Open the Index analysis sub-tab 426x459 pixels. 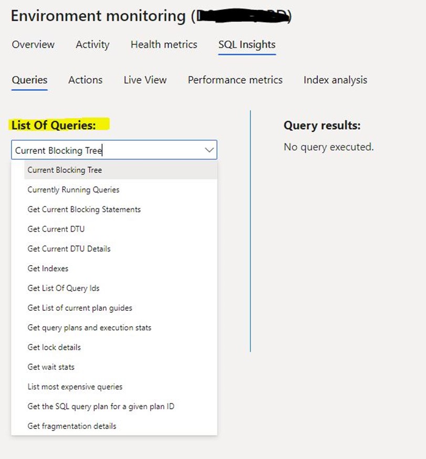tap(335, 80)
